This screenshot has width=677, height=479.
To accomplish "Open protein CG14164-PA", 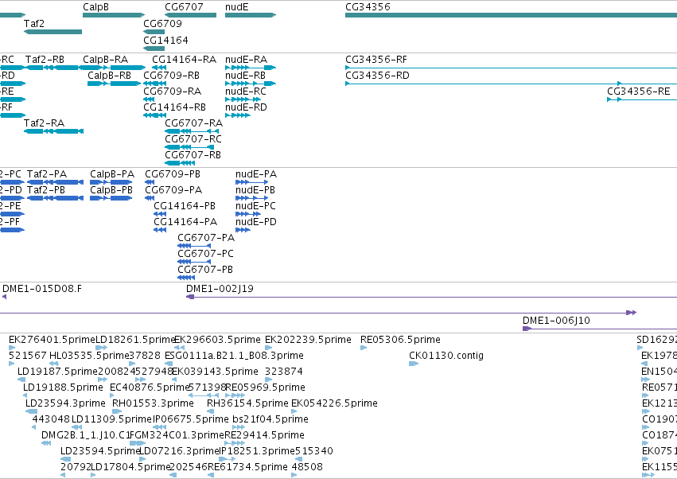I will [185, 222].
